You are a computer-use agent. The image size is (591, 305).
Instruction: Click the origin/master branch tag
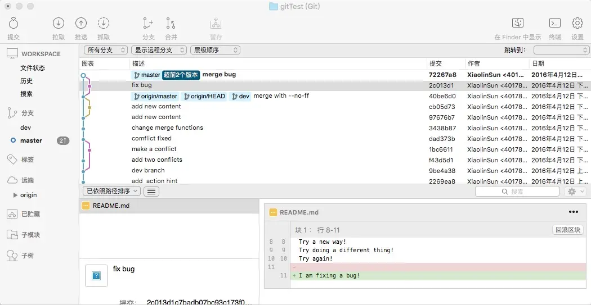pyautogui.click(x=155, y=96)
